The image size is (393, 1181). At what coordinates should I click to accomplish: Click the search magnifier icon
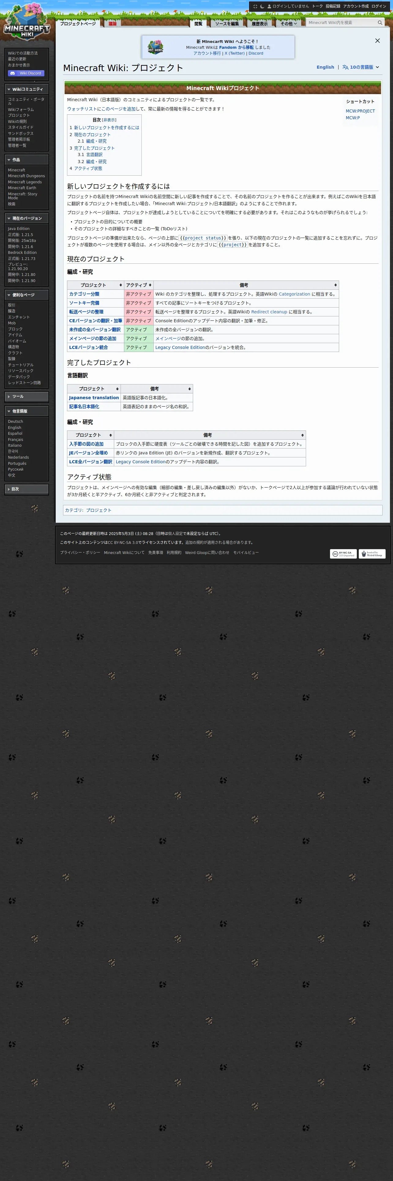pyautogui.click(x=380, y=22)
